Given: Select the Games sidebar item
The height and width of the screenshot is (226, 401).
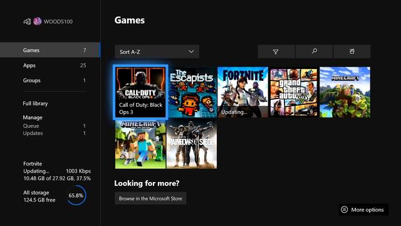Looking at the screenshot, I should 50,50.
